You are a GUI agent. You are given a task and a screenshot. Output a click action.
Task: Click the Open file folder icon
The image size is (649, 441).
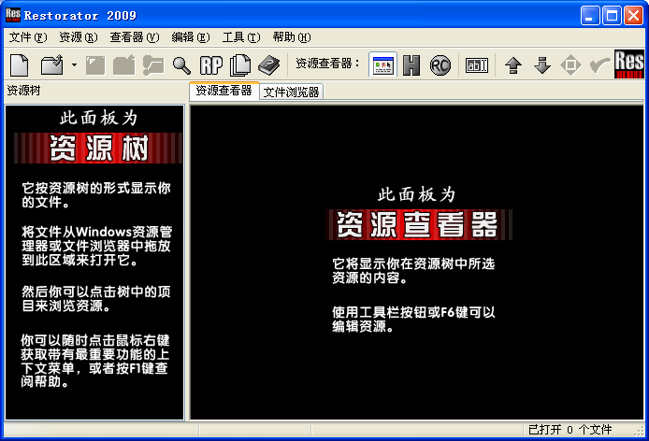[51, 65]
